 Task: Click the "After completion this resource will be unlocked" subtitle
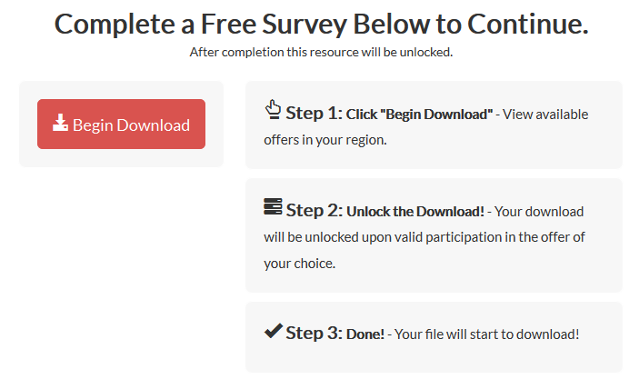pos(321,52)
